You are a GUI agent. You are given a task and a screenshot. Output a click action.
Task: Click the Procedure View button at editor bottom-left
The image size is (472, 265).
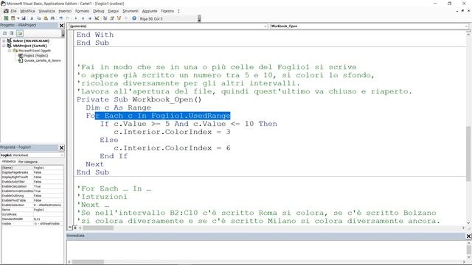(x=70, y=227)
